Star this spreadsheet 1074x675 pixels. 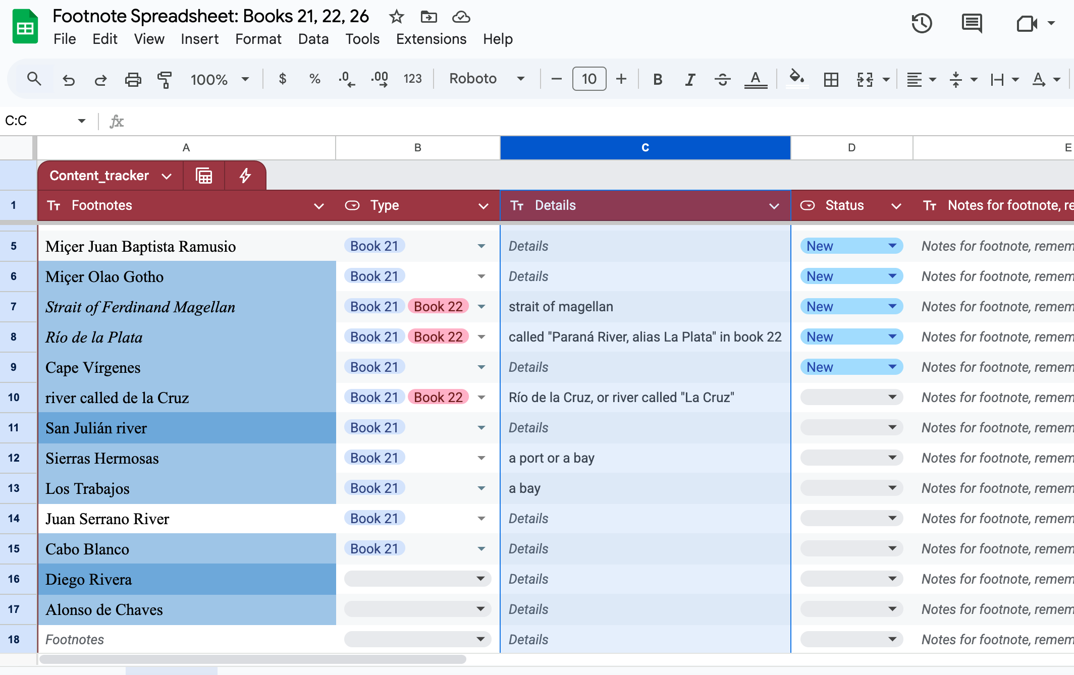[x=397, y=17]
